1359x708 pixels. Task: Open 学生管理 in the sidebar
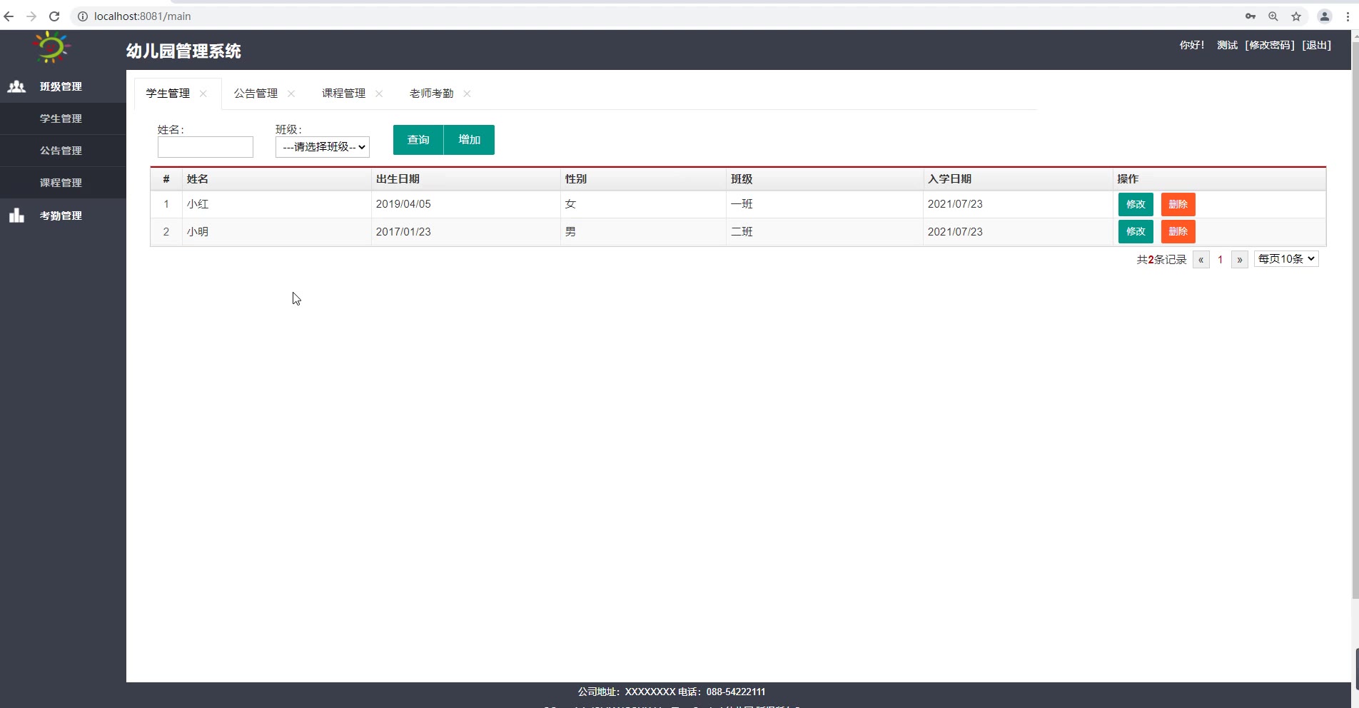click(x=63, y=118)
